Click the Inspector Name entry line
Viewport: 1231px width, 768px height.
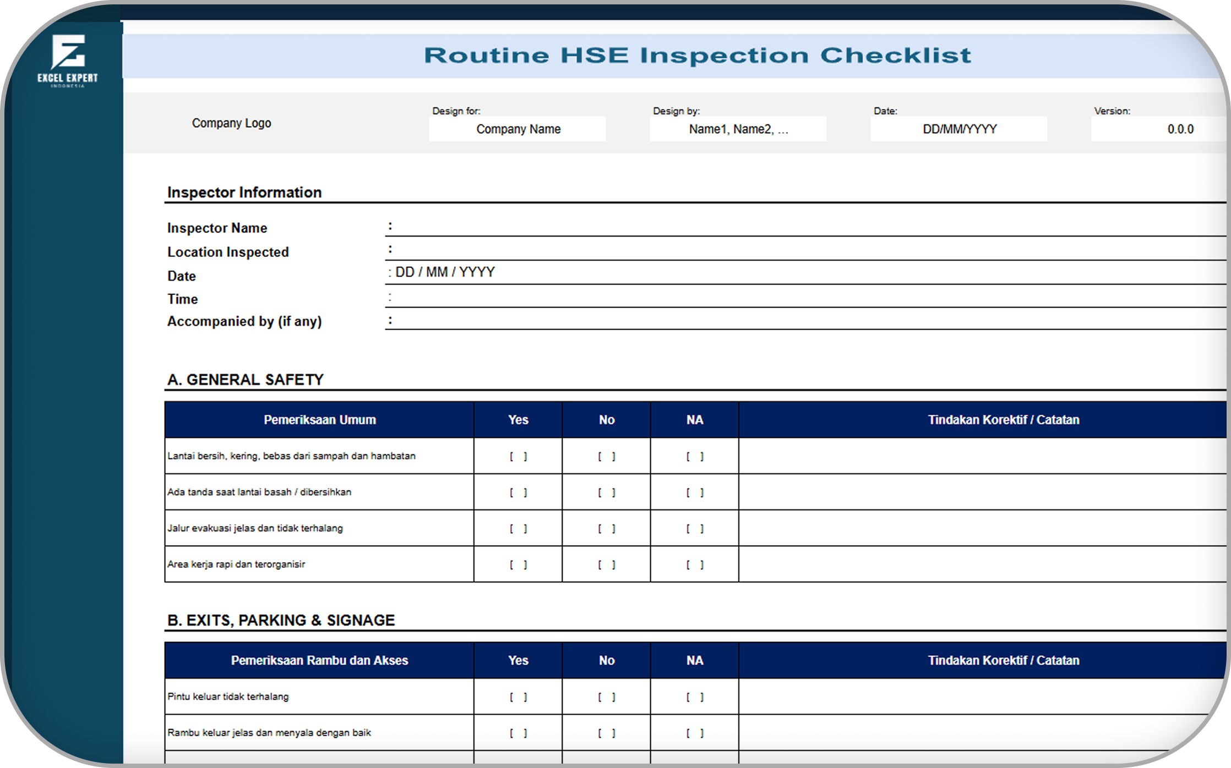click(771, 227)
